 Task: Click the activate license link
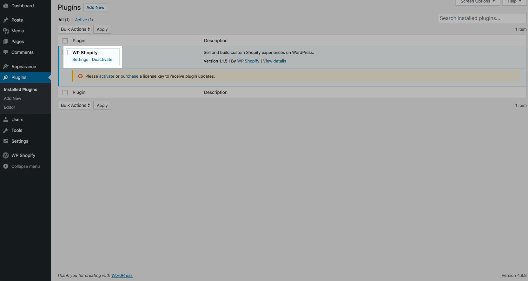[x=107, y=76]
